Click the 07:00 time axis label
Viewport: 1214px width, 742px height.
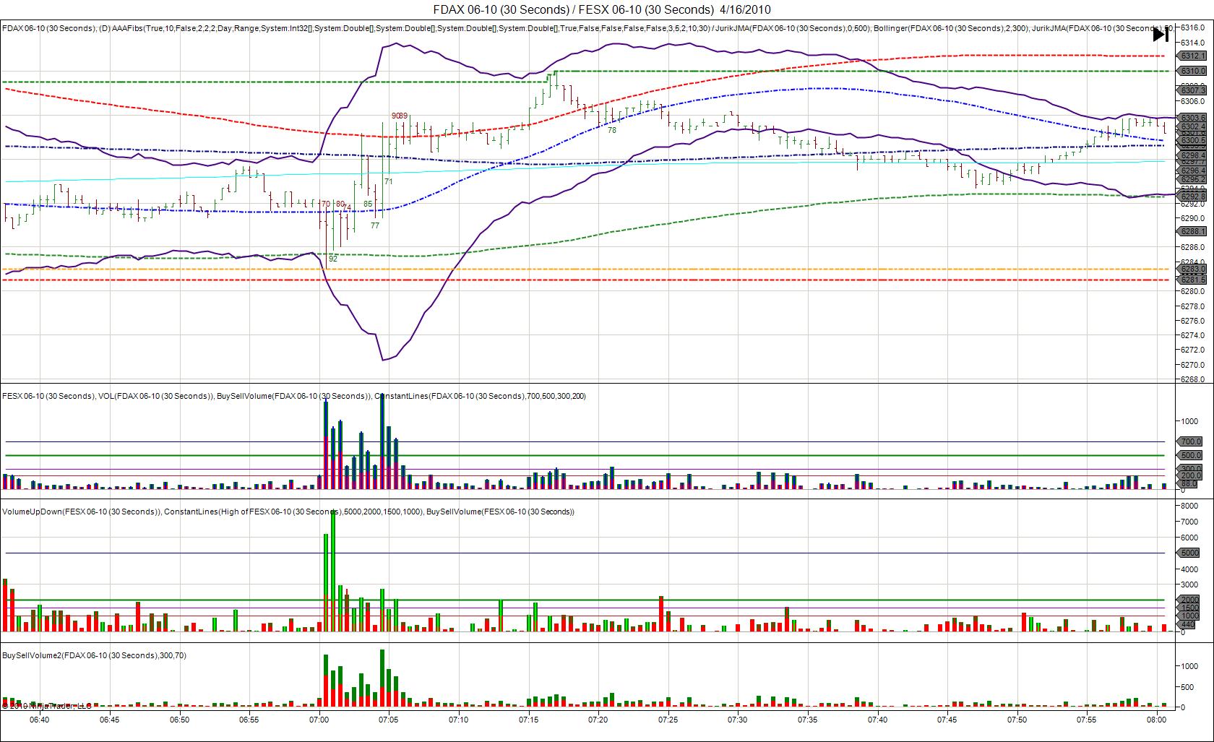[x=319, y=720]
